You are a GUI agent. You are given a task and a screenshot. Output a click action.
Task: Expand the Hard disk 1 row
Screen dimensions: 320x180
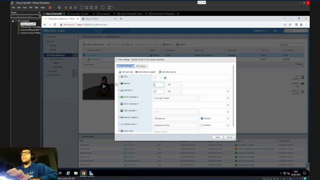click(x=119, y=90)
